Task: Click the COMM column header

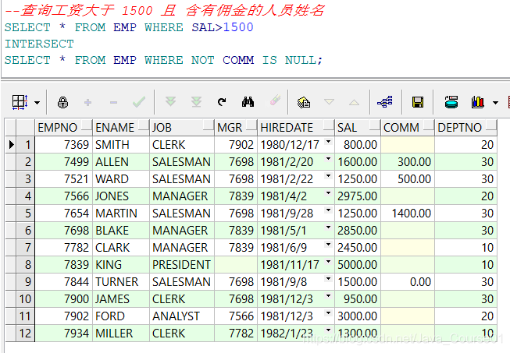Action: tap(408, 128)
